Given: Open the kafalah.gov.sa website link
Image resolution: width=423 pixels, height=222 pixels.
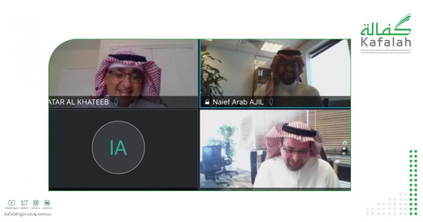Looking at the screenshot, I should click(x=18, y=214).
